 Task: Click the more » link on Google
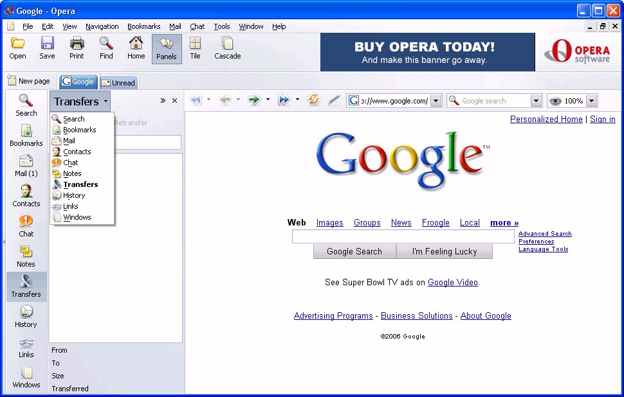coord(504,223)
